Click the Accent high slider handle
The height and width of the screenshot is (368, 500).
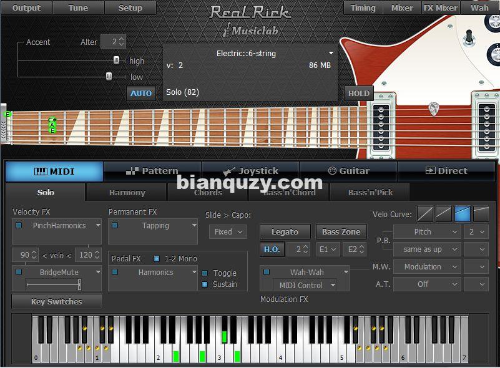(116, 60)
